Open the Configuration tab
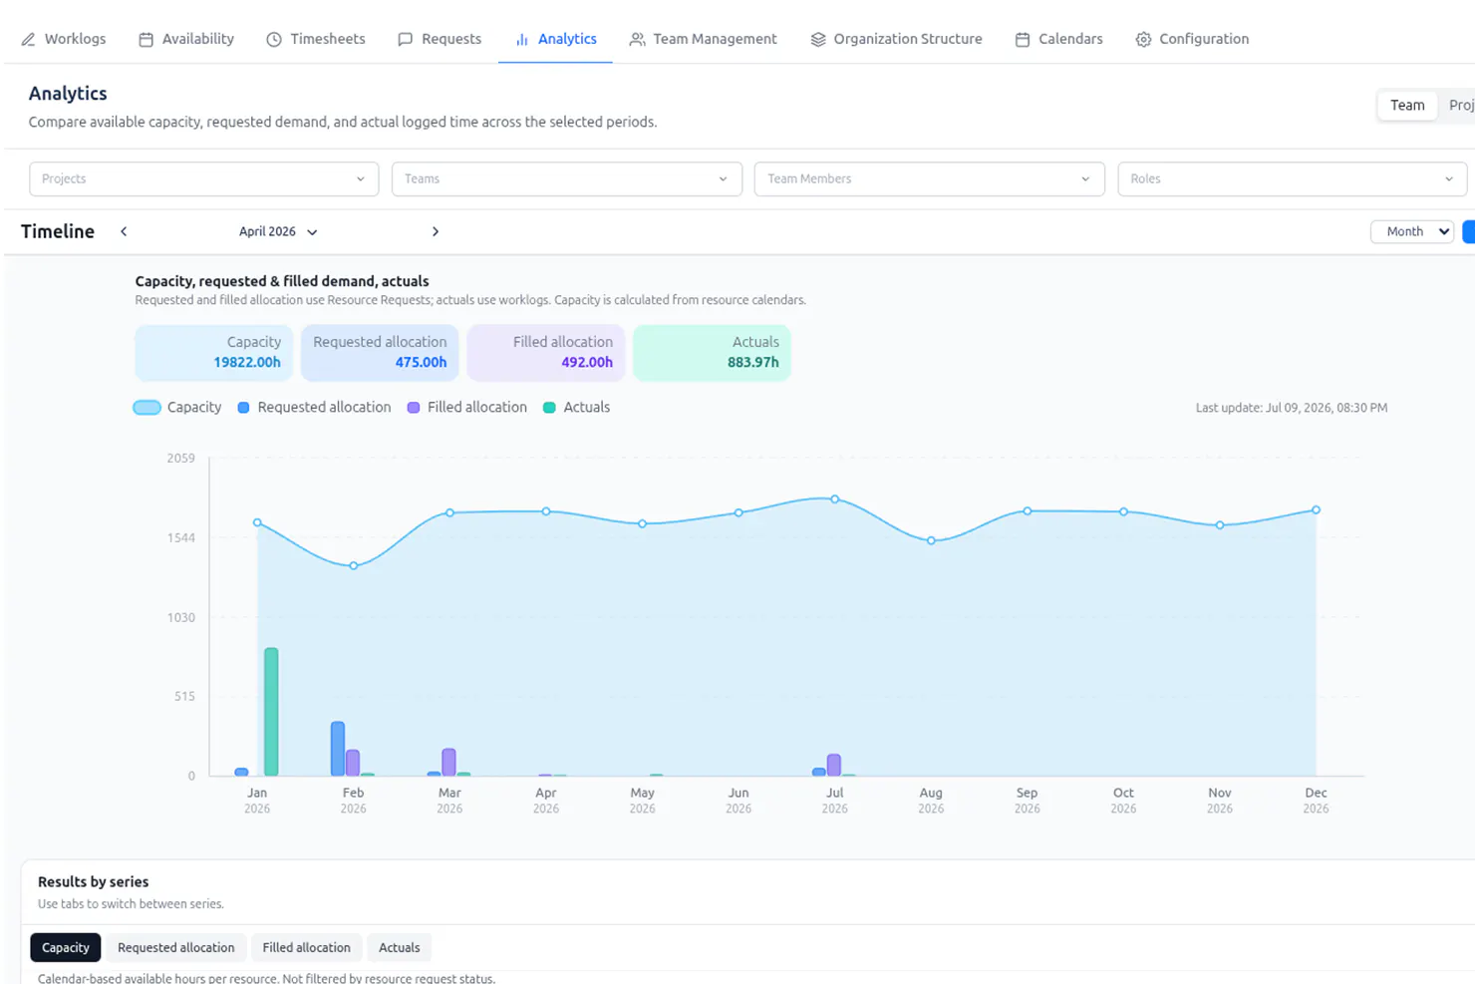 click(1192, 39)
